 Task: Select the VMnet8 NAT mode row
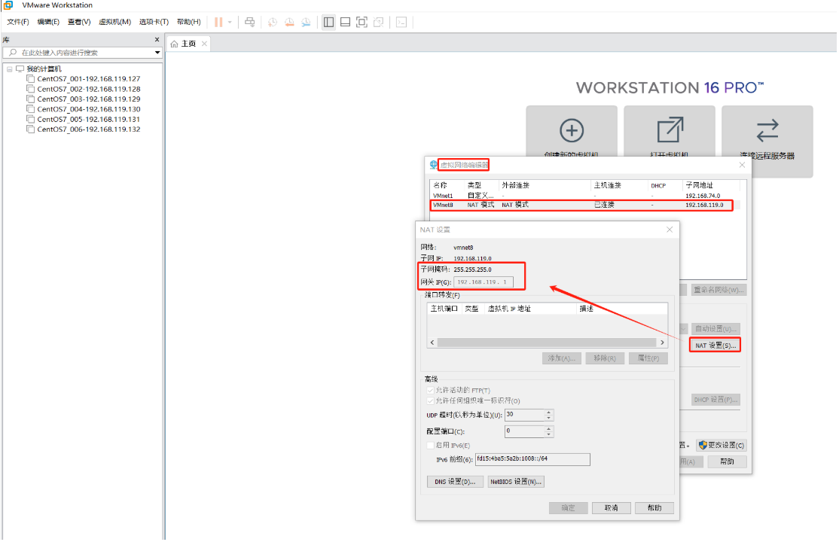coord(585,205)
